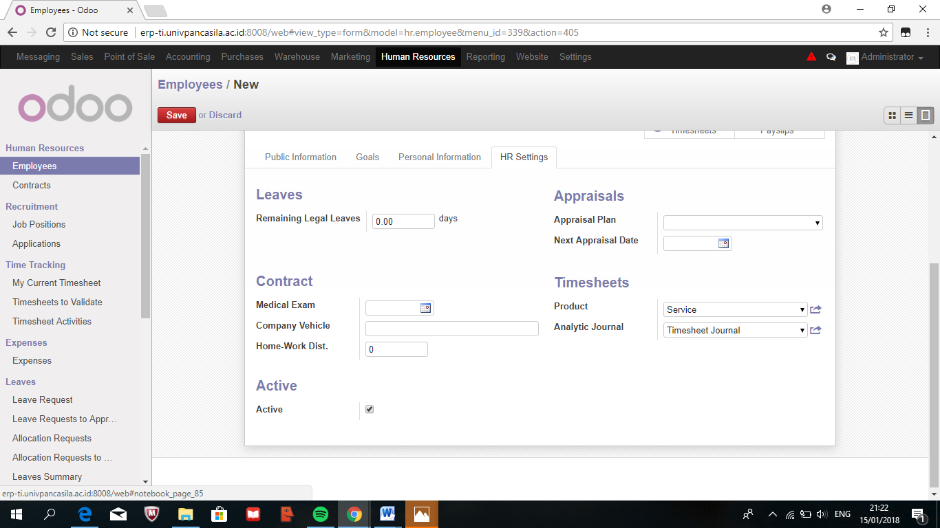Toggle the Active checkbox
940x528 pixels.
[x=370, y=409]
